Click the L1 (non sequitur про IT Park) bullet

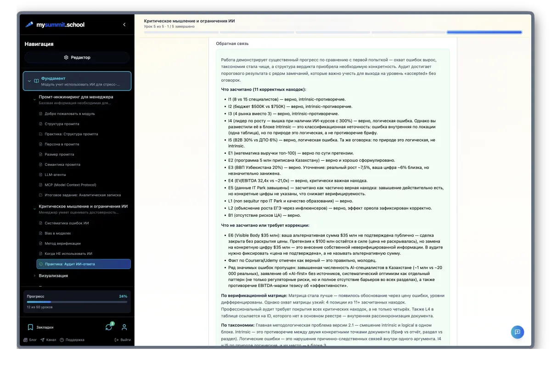[x=290, y=201]
